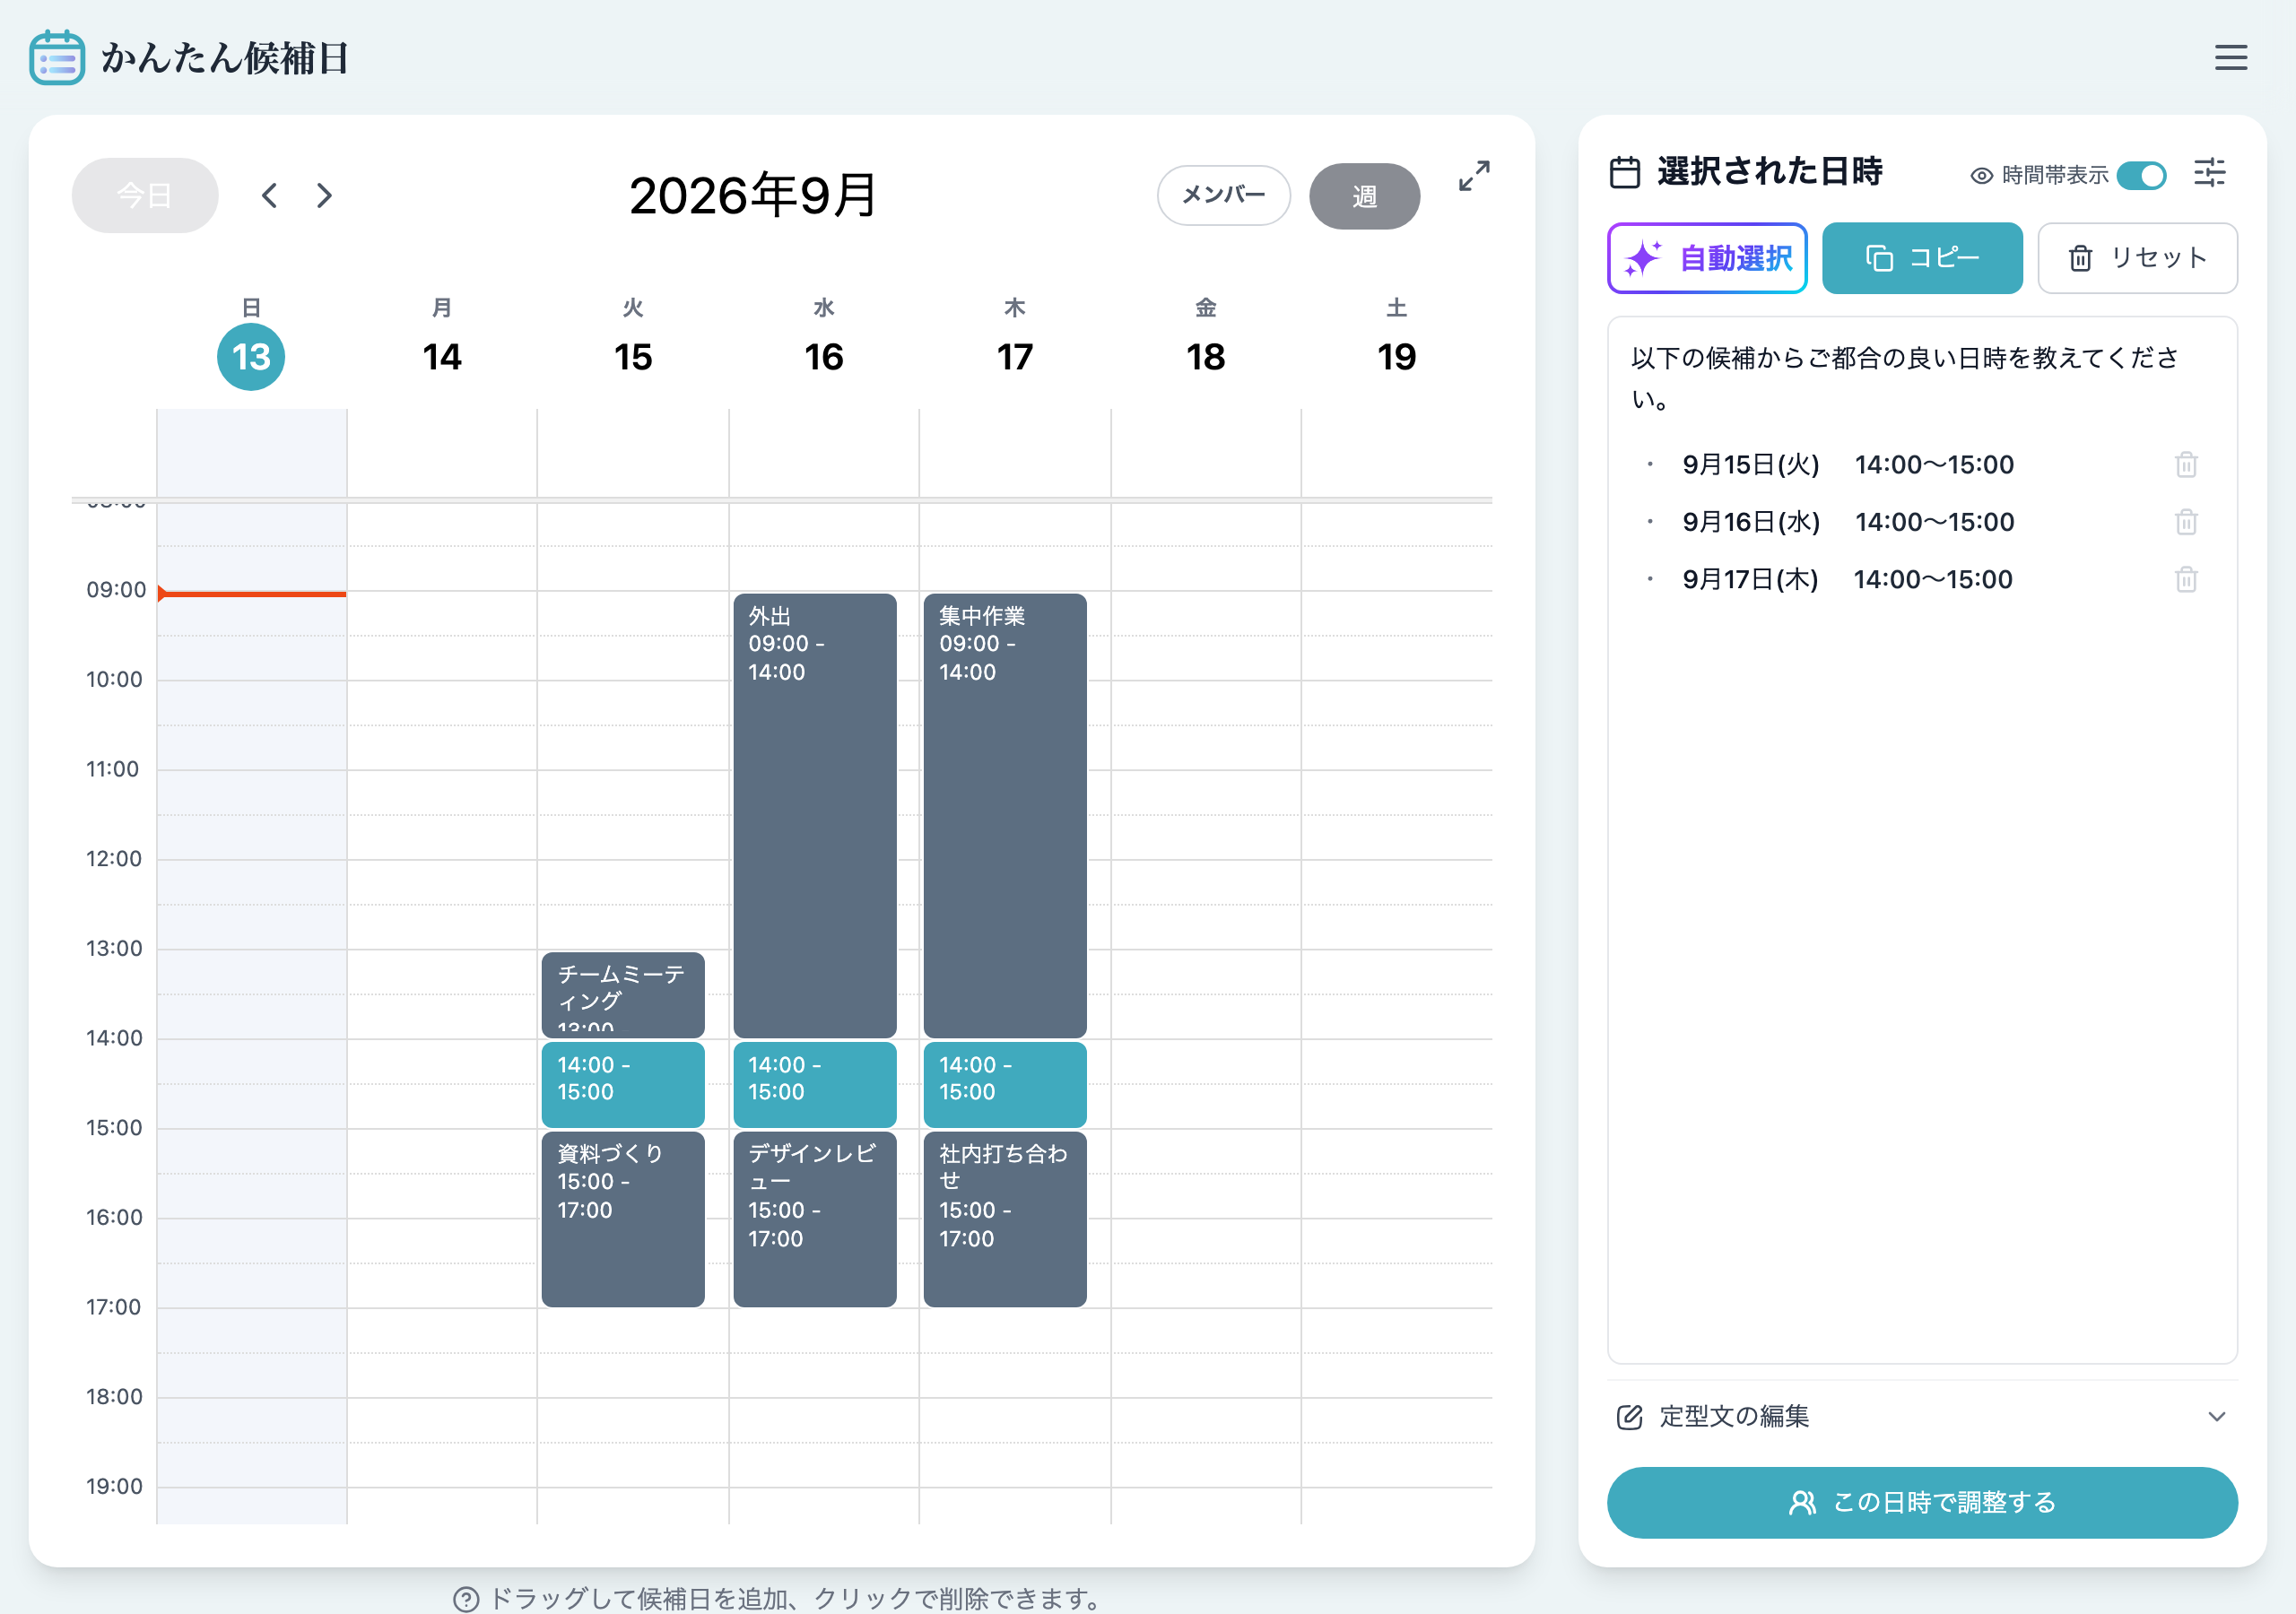Remove Wednesday 14:00-15:00 candidate slot
The image size is (2296, 1614).
coord(815,1084)
